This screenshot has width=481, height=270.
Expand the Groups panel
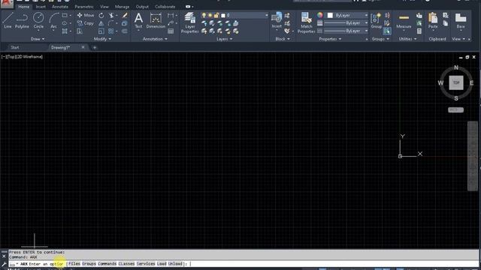(380, 39)
